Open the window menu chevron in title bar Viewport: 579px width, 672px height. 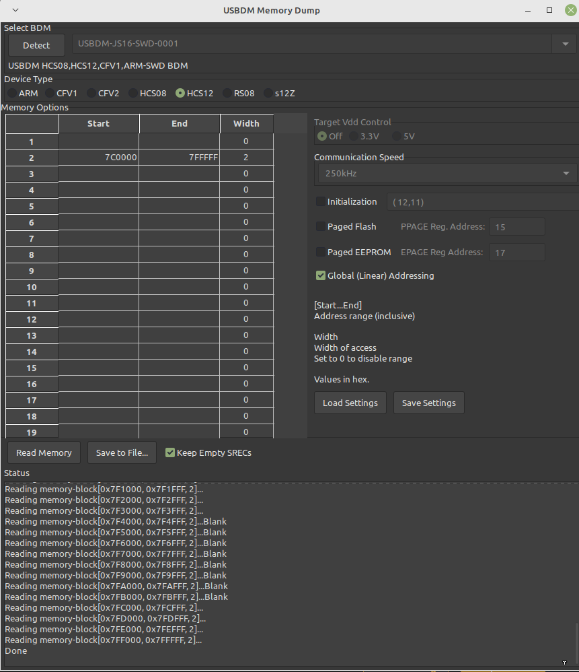pyautogui.click(x=15, y=10)
